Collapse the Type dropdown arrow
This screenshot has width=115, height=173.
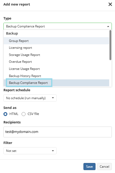coord(108,26)
